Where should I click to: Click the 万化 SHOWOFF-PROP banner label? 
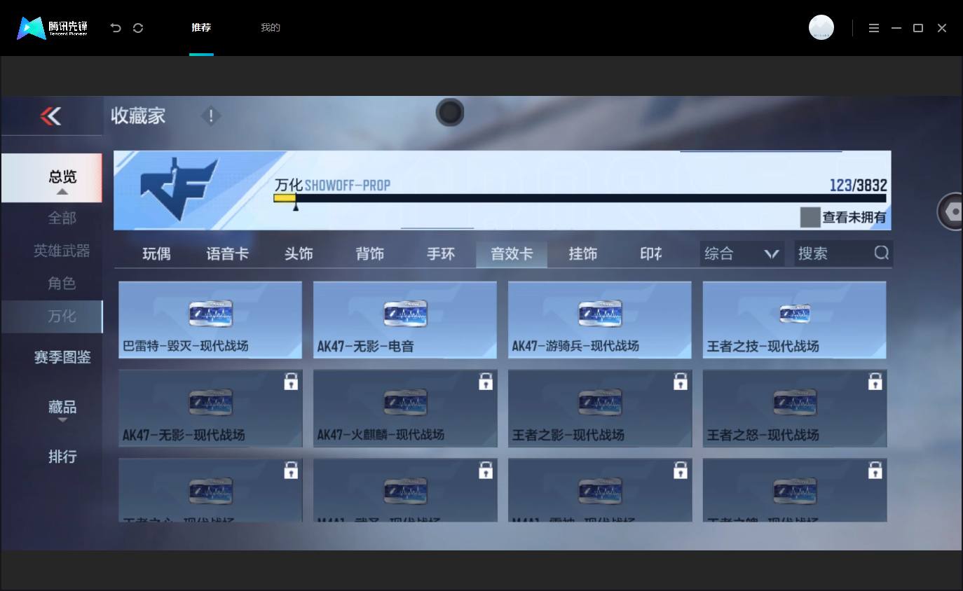pos(332,185)
